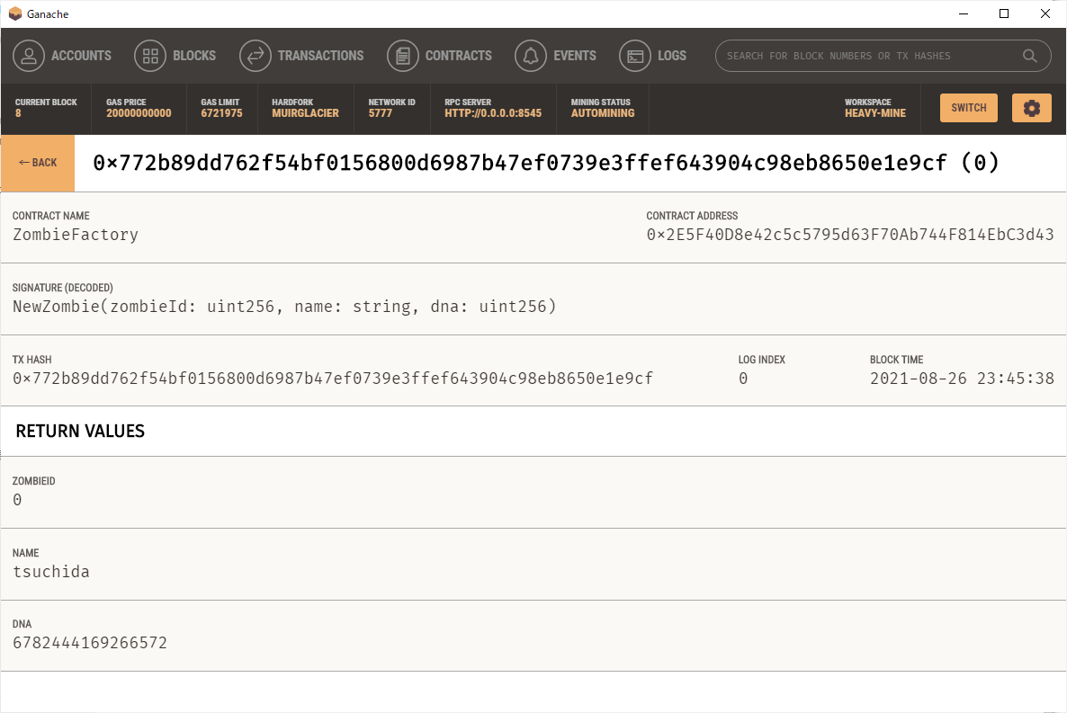The width and height of the screenshot is (1067, 713).
Task: Click RPC server HTTP://0.0.0.0:8545
Action: (x=493, y=113)
